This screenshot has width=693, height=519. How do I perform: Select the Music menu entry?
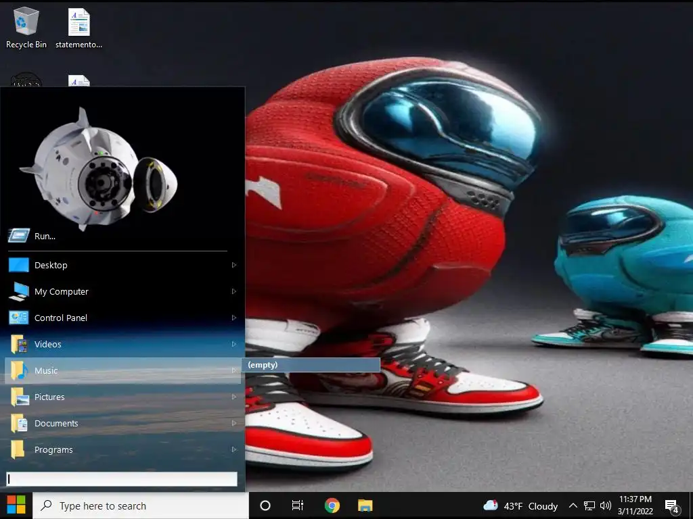click(122, 370)
